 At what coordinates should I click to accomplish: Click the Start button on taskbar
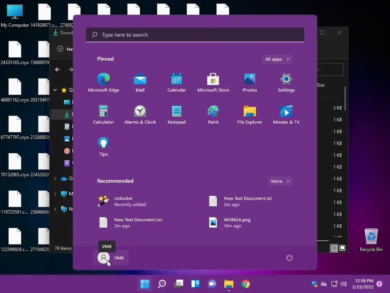click(x=145, y=284)
